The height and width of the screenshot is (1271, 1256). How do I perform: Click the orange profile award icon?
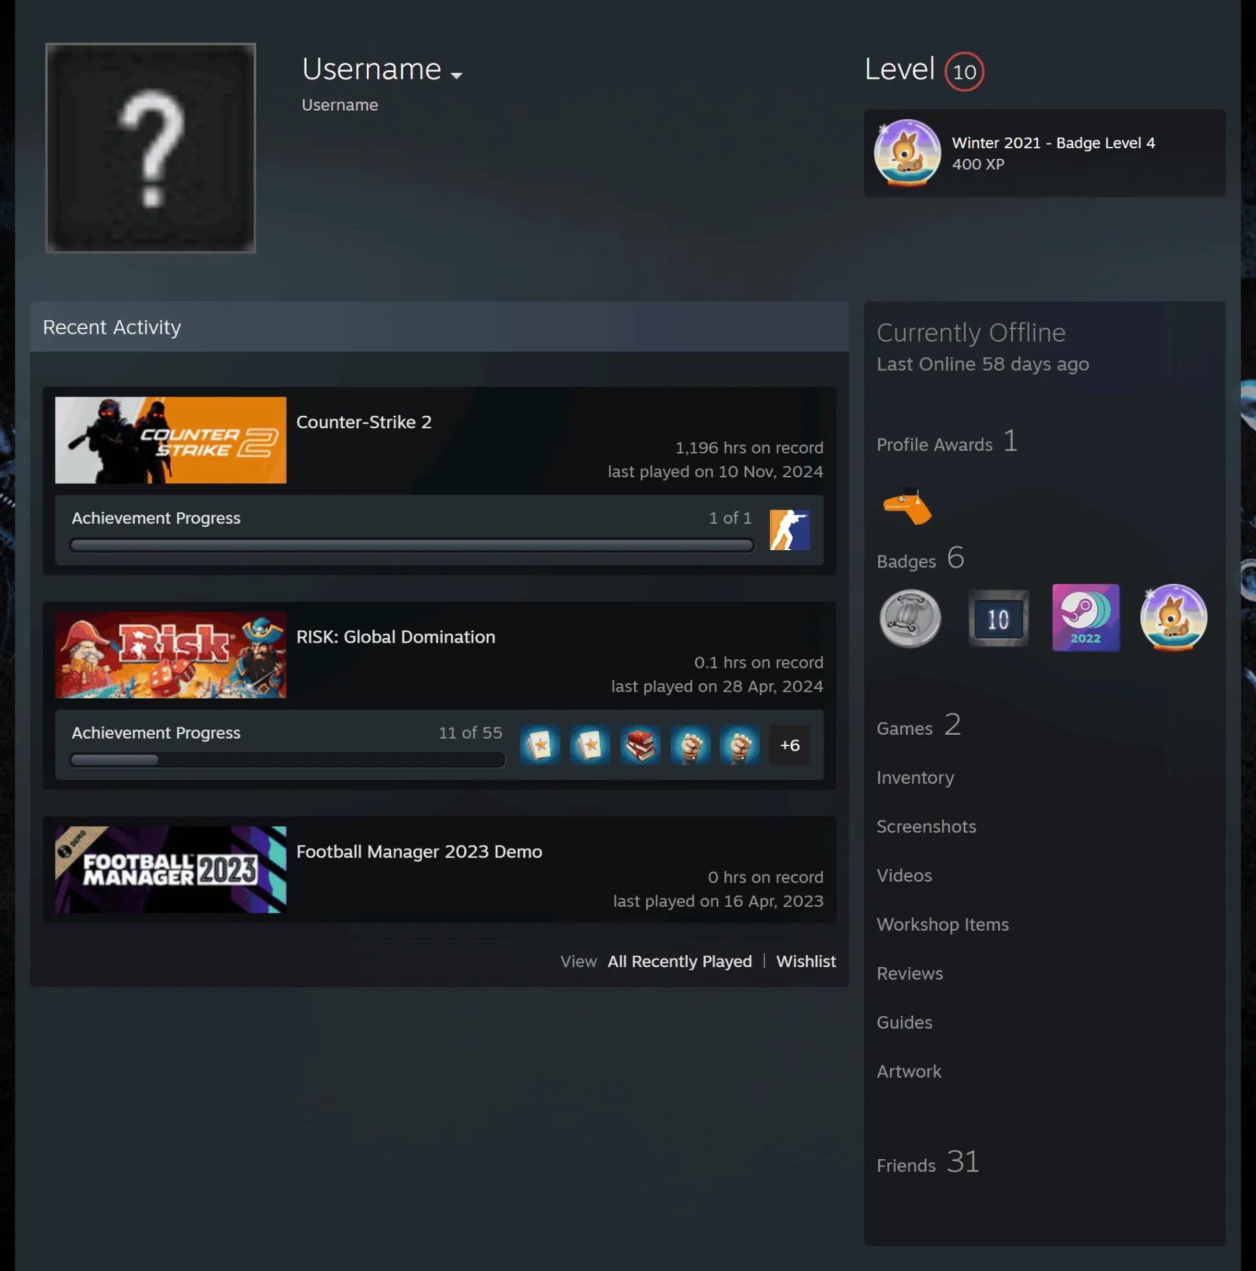[x=907, y=507]
